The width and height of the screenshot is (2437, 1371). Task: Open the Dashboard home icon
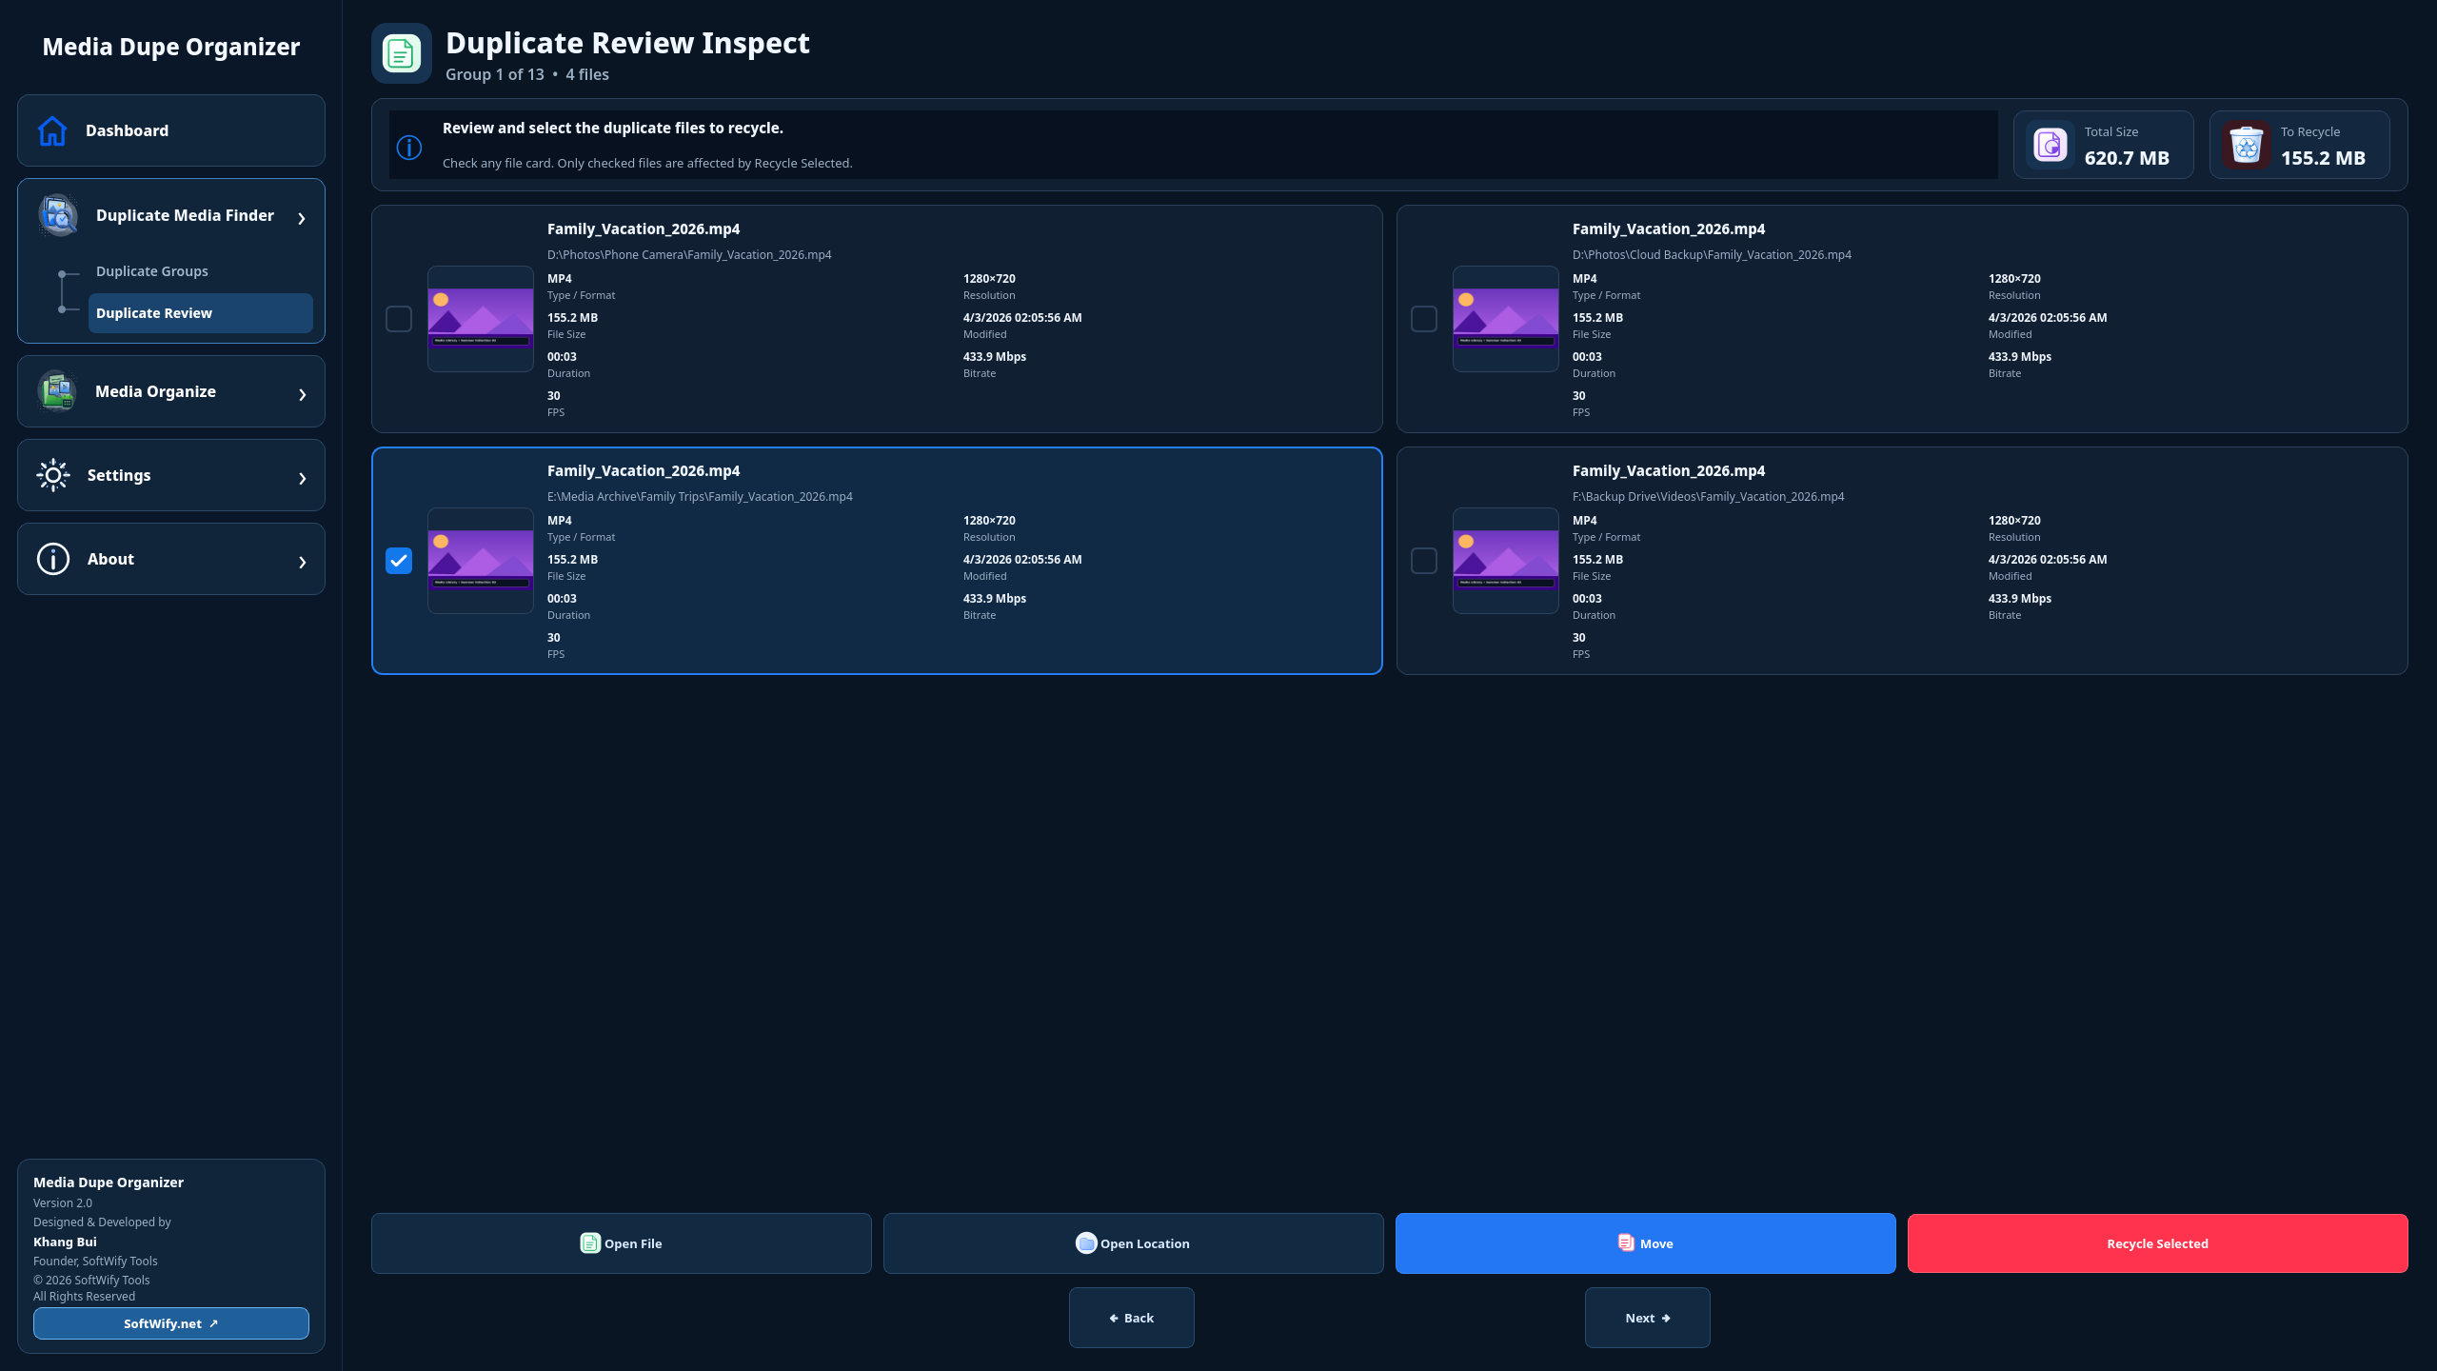click(x=52, y=130)
